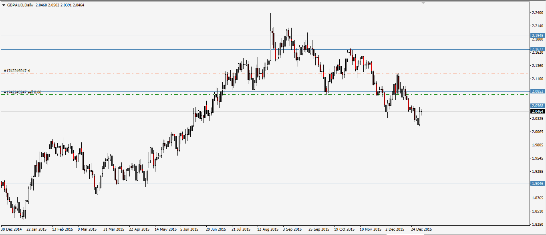This screenshot has width=546, height=235.
Task: Click the OHLC values 2.0460 2.0502 2.0391 2.0464
Action: (60, 5)
